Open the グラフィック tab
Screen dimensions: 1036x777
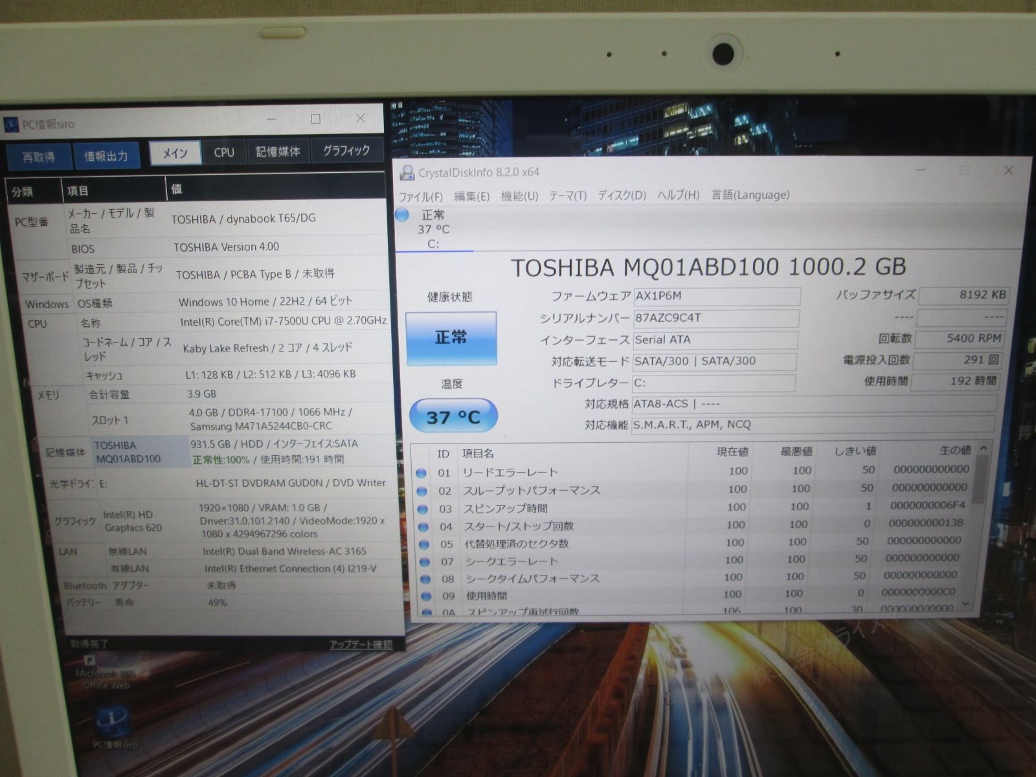(346, 150)
